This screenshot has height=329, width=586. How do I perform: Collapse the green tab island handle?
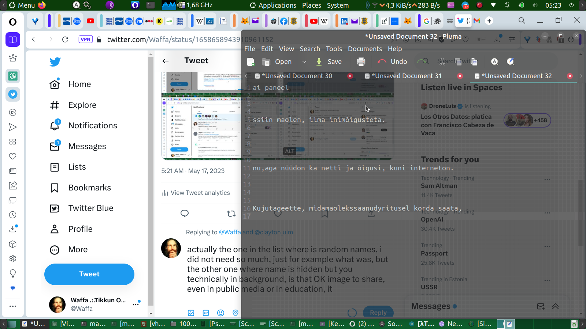click(x=377, y=21)
